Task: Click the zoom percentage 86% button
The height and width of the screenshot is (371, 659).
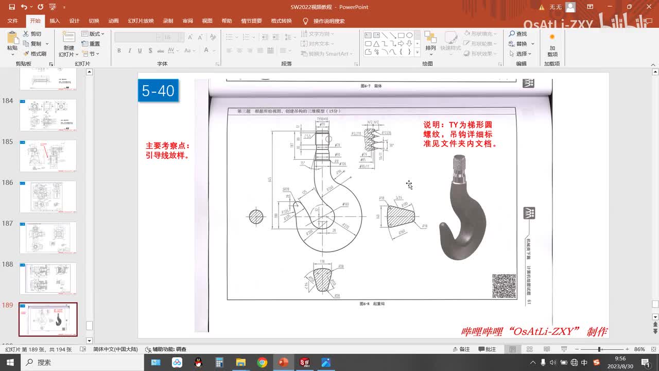Action: pos(639,349)
